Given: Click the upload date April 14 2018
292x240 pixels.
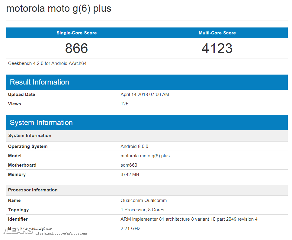Looking at the screenshot, I should [x=145, y=94].
